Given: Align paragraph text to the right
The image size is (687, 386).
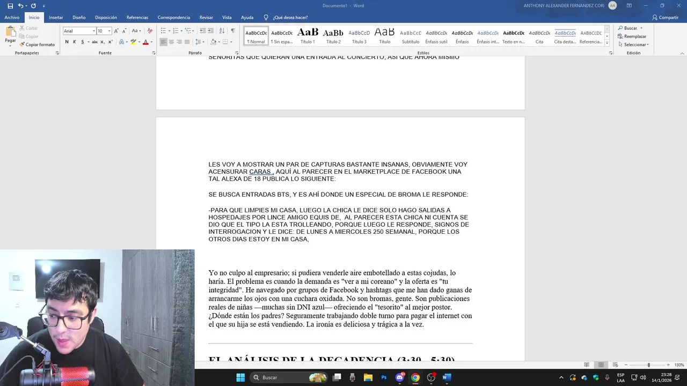Looking at the screenshot, I should pos(179,42).
